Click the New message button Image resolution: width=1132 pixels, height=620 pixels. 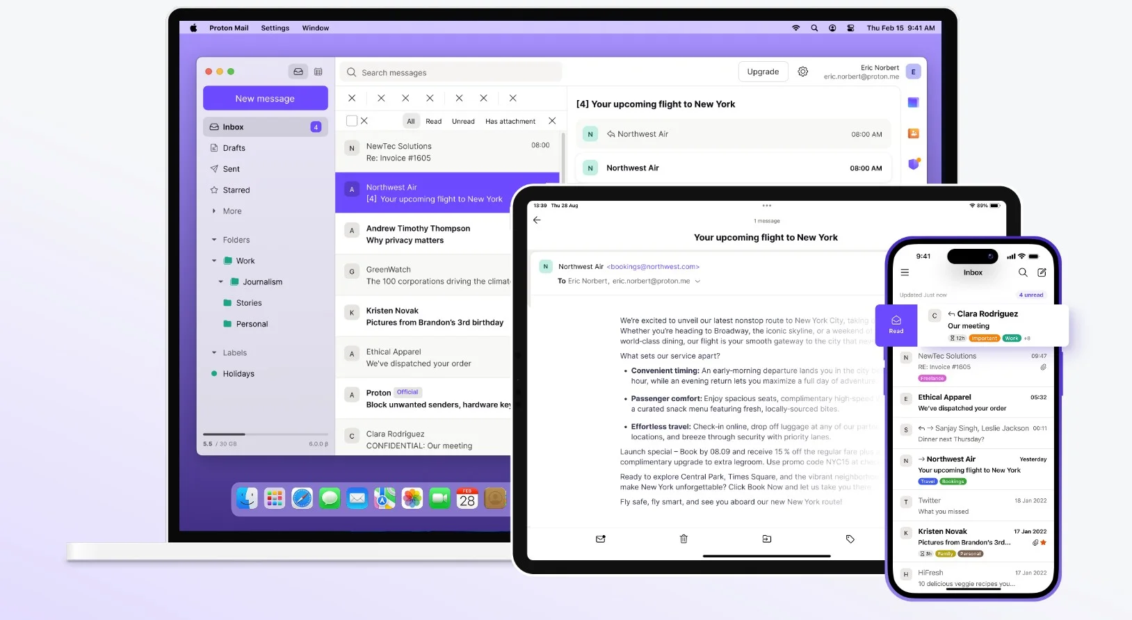point(265,98)
